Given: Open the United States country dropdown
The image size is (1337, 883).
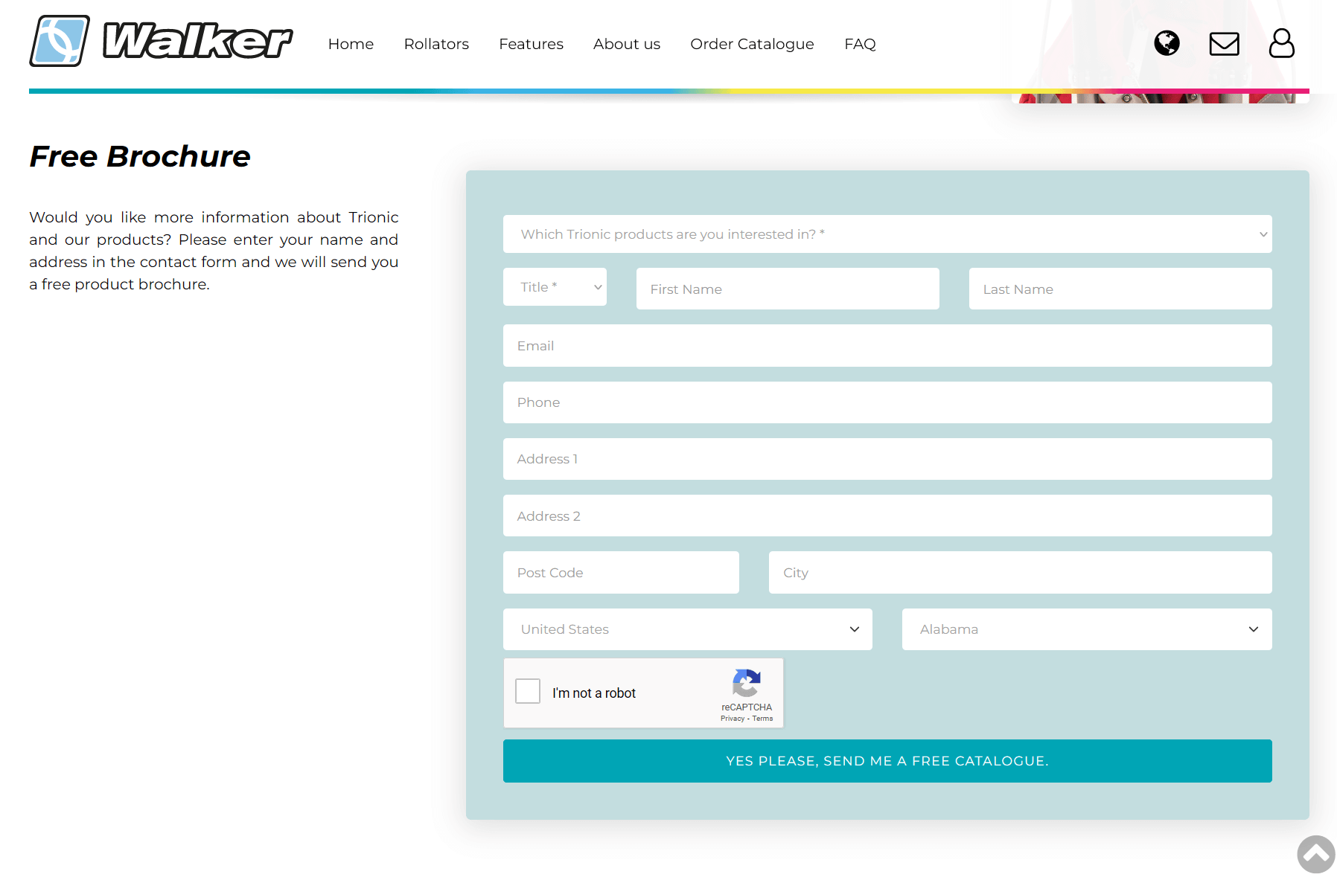Looking at the screenshot, I should point(687,629).
